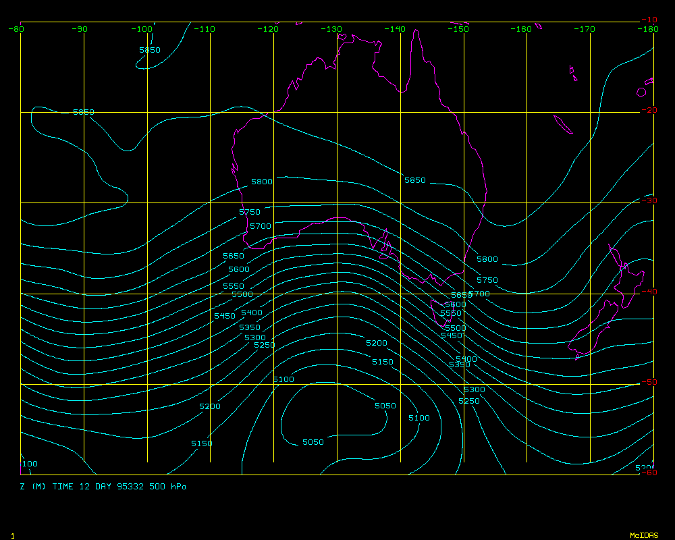
Task: Click the -150 longitude label
Action: pyautogui.click(x=458, y=29)
